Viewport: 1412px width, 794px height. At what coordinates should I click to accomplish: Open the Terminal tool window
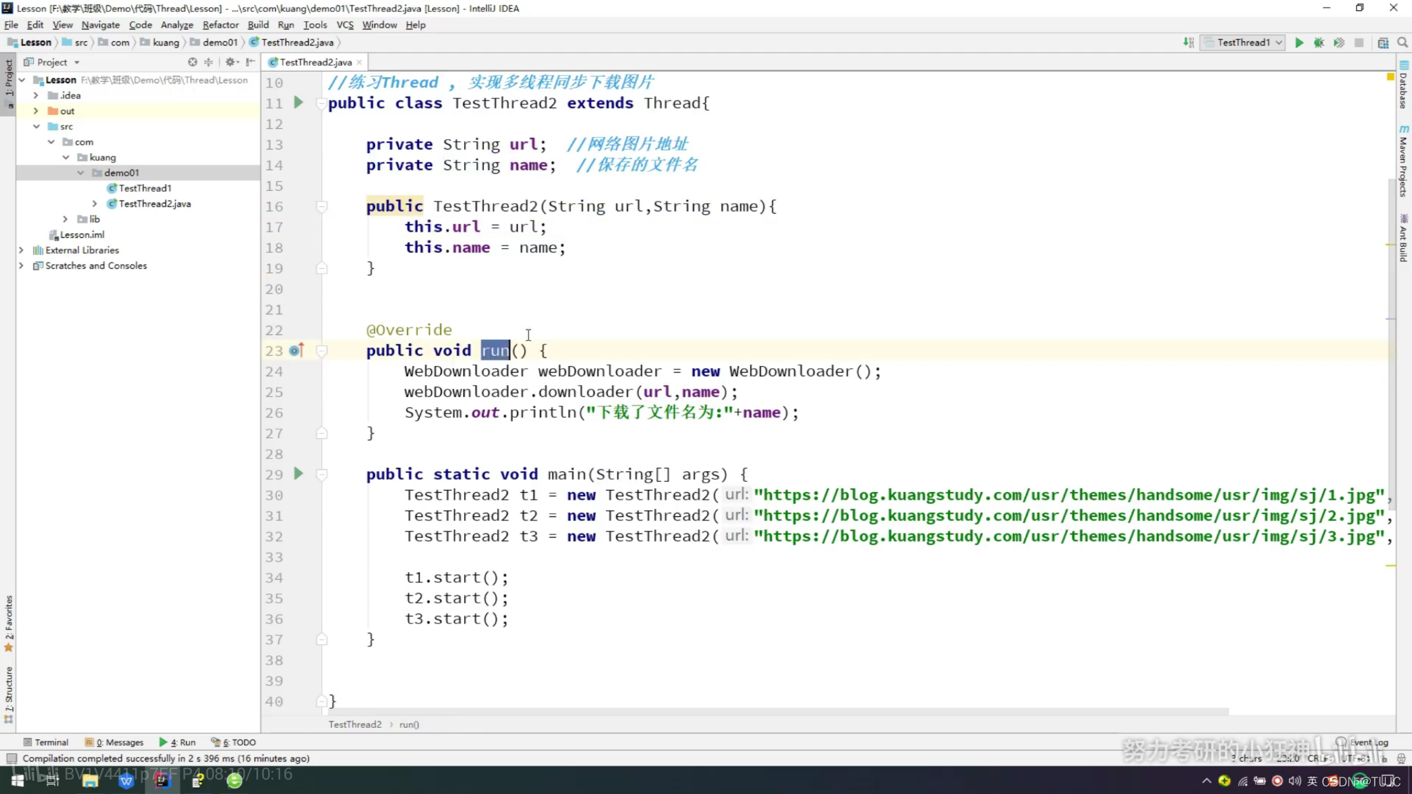pos(46,742)
